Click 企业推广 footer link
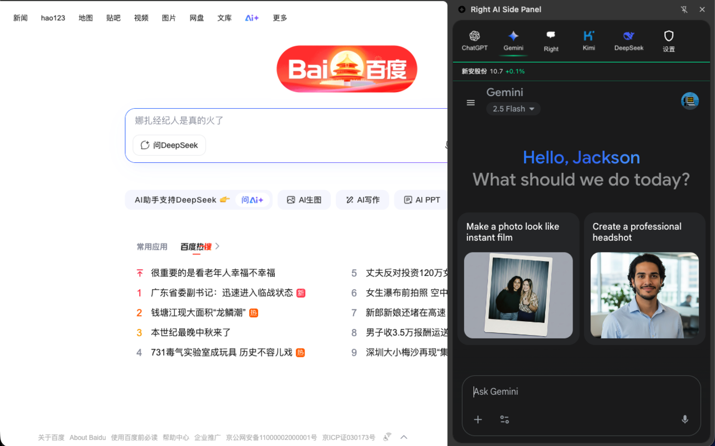715x446 pixels. 207,438
